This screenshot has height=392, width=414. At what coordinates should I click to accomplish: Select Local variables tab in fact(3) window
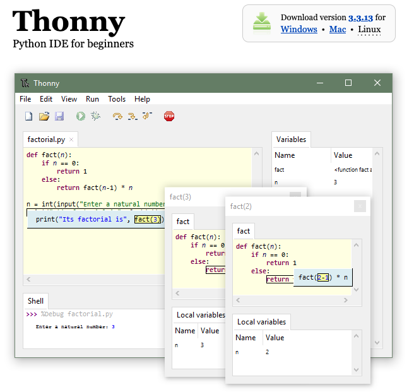point(201,315)
